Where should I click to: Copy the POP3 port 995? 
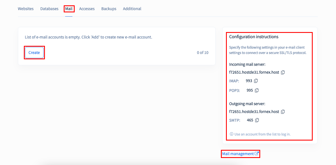(257, 90)
